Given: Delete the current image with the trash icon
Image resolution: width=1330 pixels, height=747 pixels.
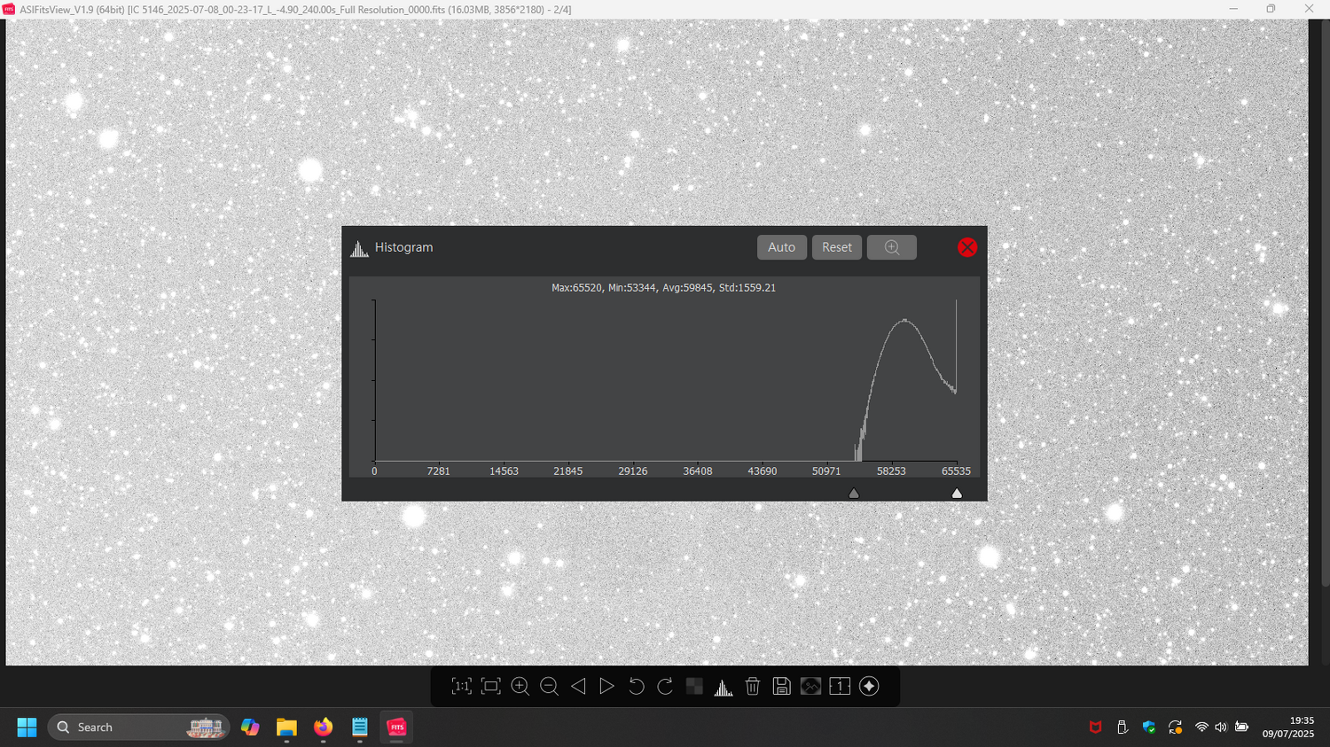Looking at the screenshot, I should pyautogui.click(x=753, y=687).
